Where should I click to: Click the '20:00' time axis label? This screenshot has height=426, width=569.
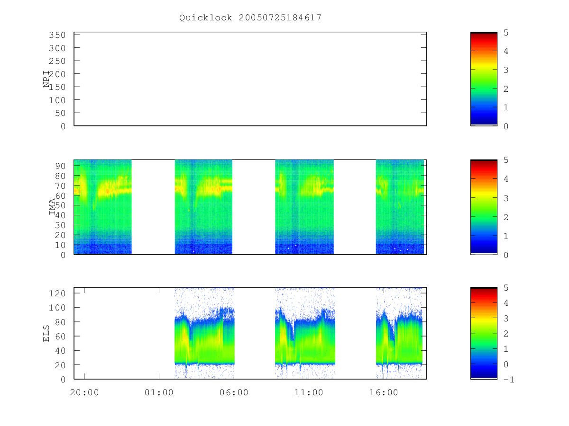(x=84, y=392)
